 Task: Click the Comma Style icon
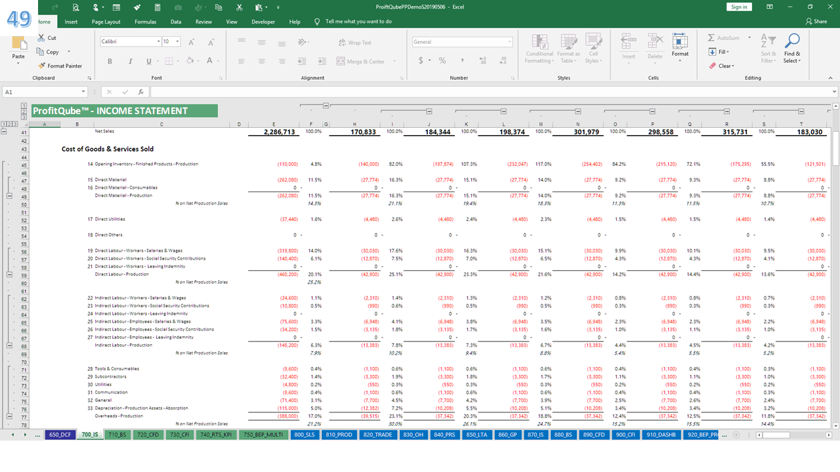(x=463, y=60)
